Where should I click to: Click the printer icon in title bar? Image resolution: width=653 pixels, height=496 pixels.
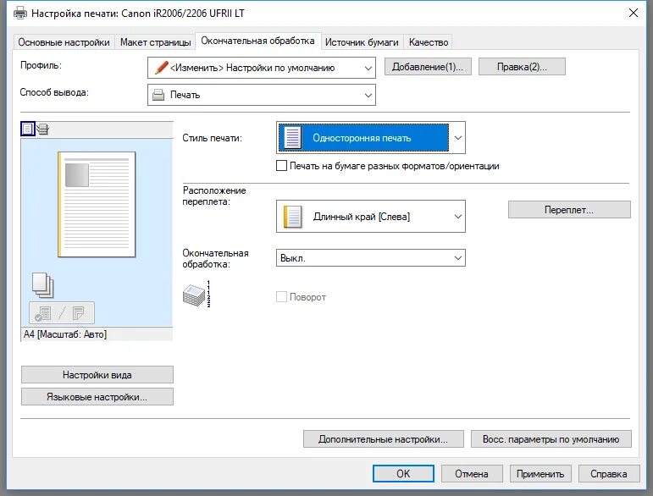[x=20, y=14]
